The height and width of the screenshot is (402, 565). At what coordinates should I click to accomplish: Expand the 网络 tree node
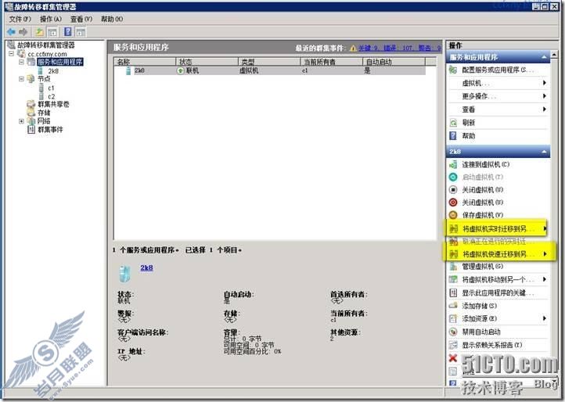pyautogui.click(x=22, y=121)
